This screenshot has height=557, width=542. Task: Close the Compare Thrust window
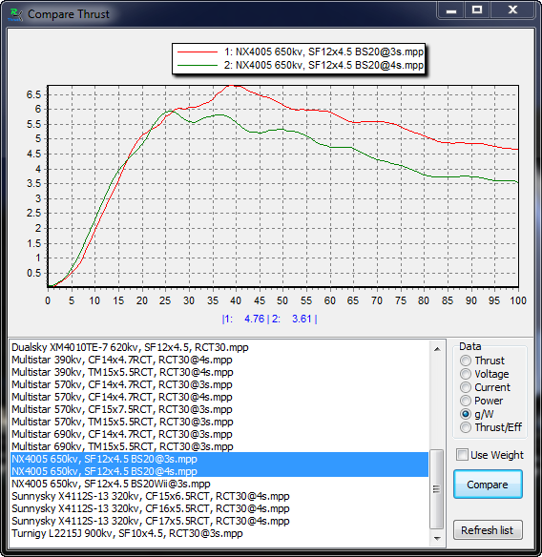512,10
